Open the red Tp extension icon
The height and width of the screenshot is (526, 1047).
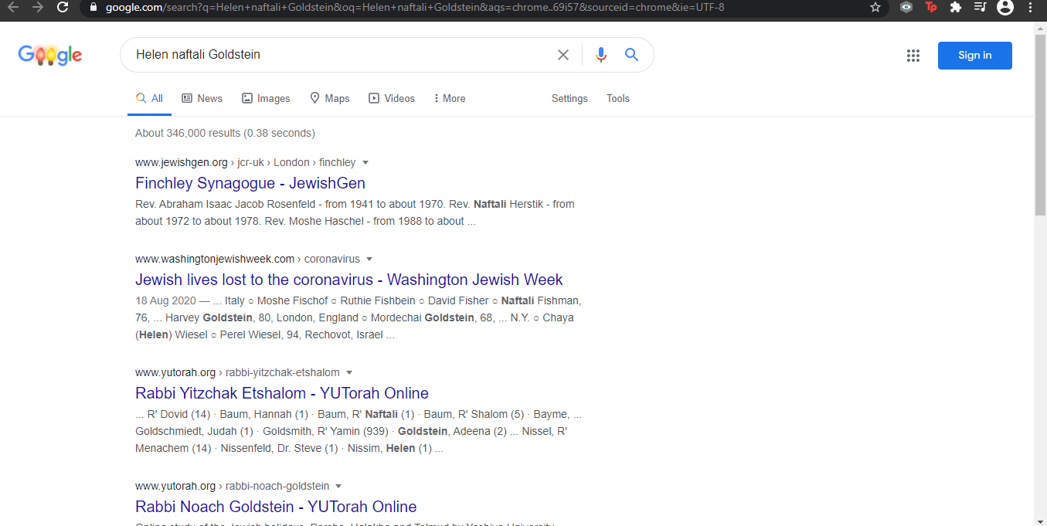click(931, 7)
